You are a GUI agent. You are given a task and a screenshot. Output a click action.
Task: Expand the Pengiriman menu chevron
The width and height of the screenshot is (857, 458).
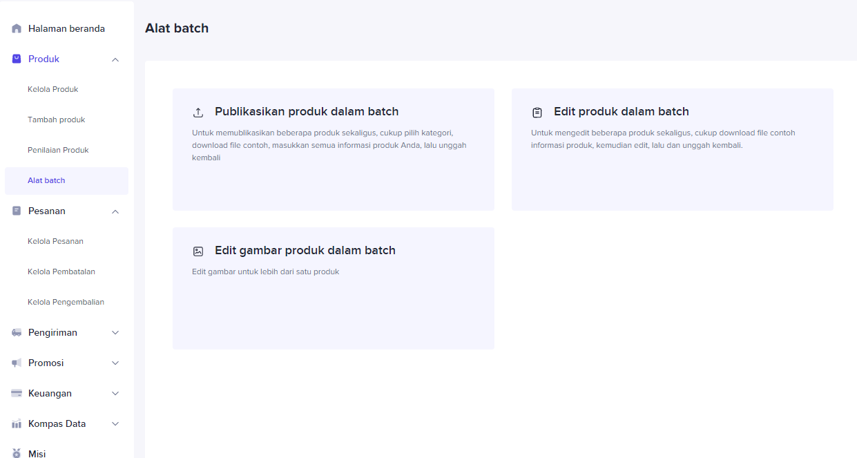pos(115,333)
